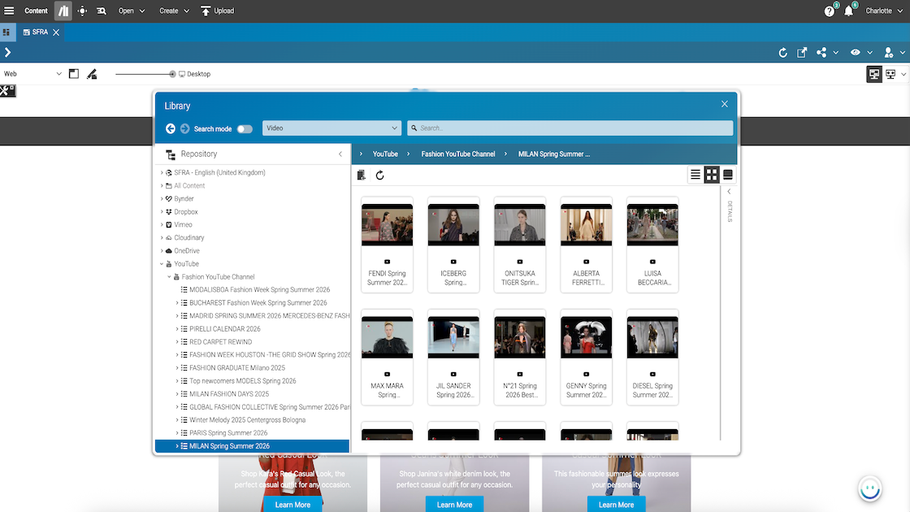This screenshot has width=910, height=512.
Task: Toggle the eye visibility icon
Action: (855, 53)
